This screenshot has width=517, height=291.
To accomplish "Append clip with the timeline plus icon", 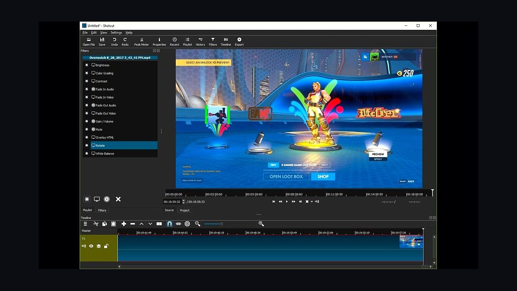I will pos(124,224).
